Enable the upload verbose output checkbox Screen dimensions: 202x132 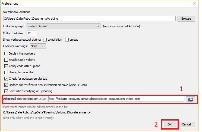[67, 40]
